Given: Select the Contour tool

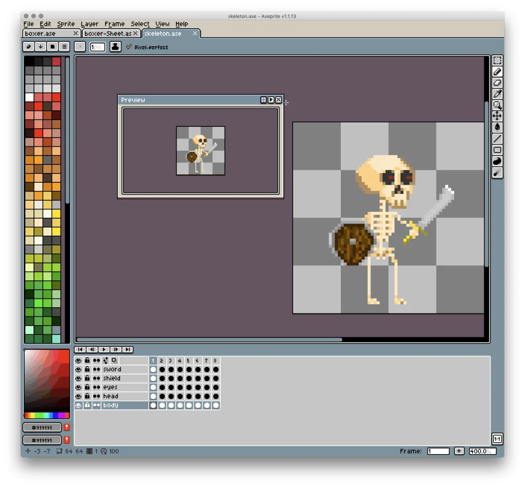Looking at the screenshot, I should (x=497, y=161).
